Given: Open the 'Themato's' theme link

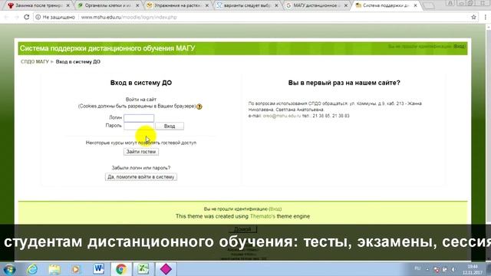Looking at the screenshot, I should point(262,216).
